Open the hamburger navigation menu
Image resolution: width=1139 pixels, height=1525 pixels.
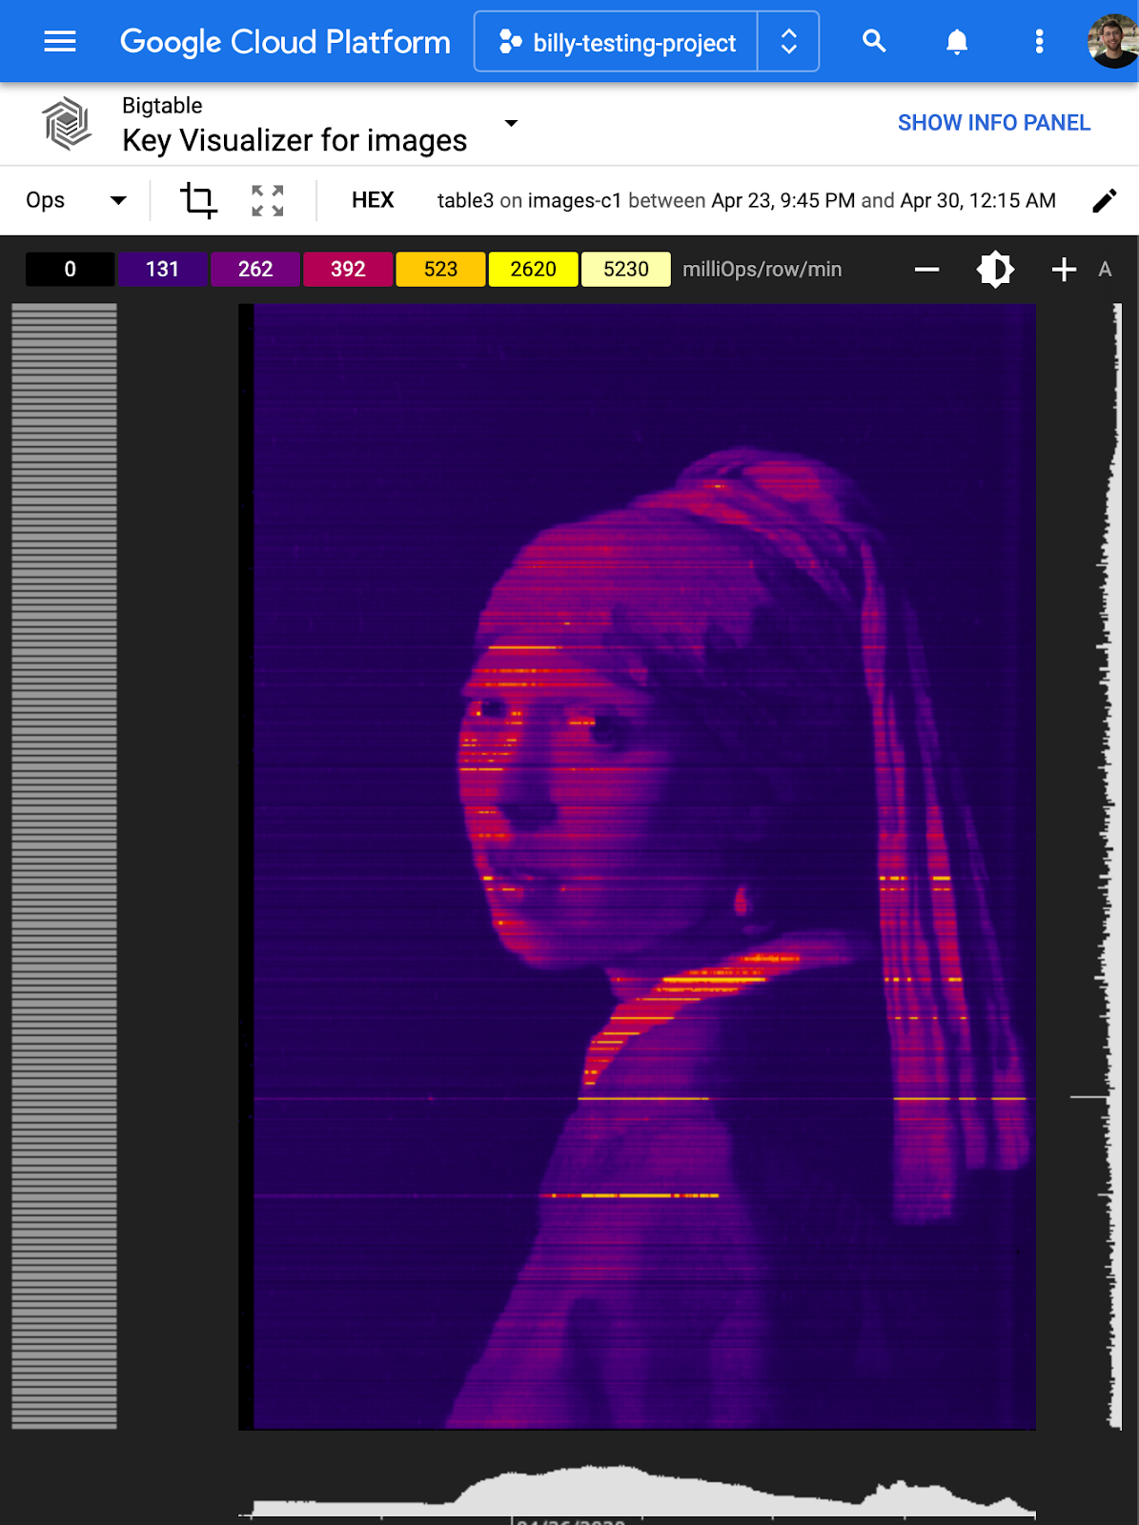60,42
